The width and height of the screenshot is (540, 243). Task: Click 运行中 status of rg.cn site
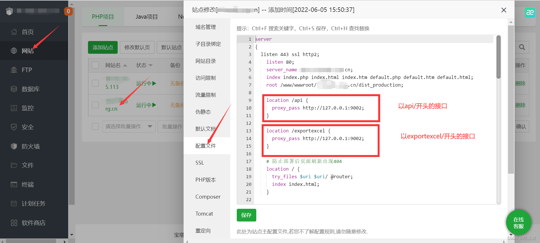[146, 105]
